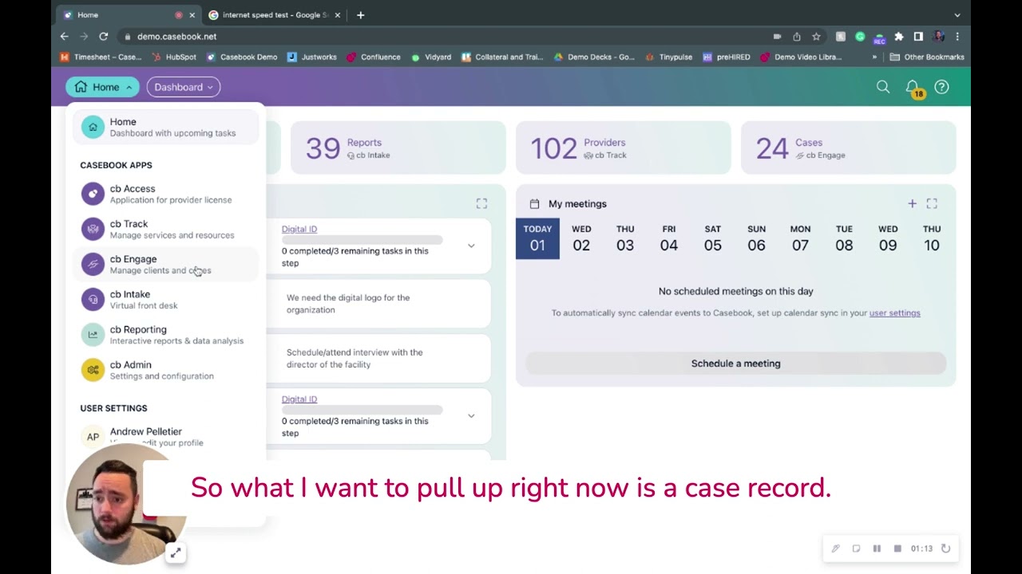
Task: Open the second Digital ID link
Action: (299, 399)
